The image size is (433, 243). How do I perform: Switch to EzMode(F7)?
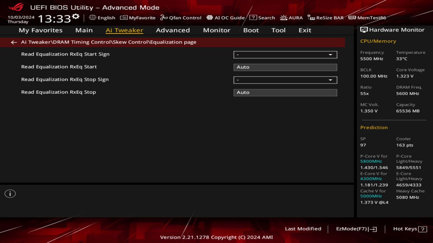click(356, 229)
